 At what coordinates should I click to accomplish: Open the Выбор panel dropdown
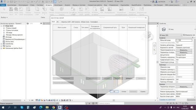[x=4, y=17]
